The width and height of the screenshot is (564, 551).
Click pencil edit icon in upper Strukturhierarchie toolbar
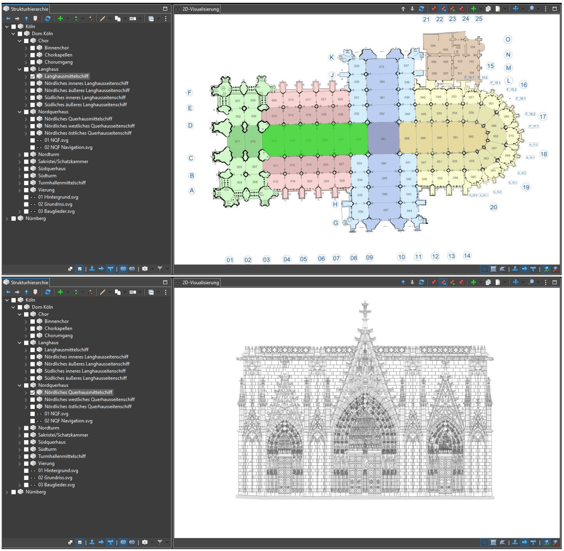(102, 19)
